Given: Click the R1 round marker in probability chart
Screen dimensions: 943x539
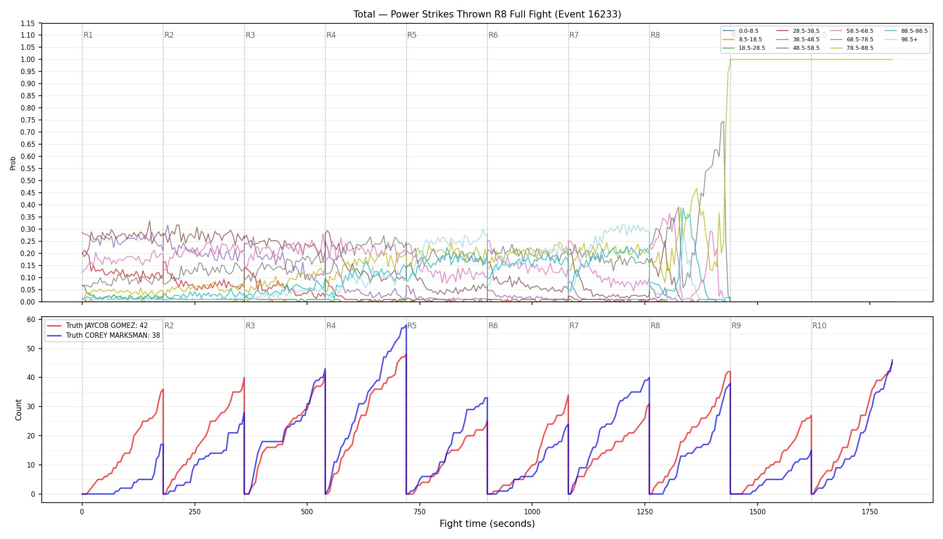Looking at the screenshot, I should (88, 35).
